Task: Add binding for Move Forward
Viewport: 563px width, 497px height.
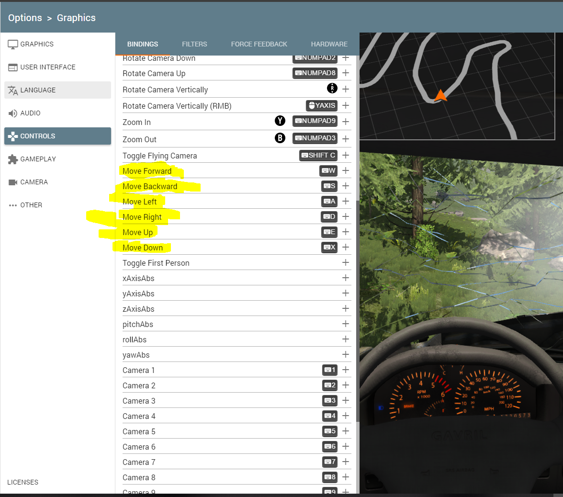Action: click(x=346, y=170)
